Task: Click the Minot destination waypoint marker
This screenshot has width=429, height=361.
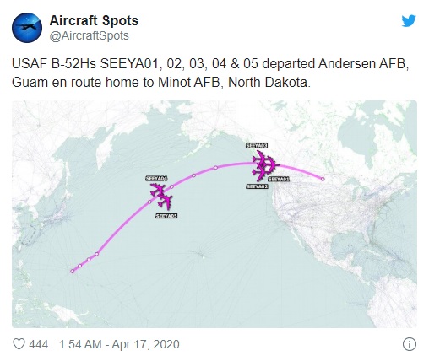Action: pos(323,179)
